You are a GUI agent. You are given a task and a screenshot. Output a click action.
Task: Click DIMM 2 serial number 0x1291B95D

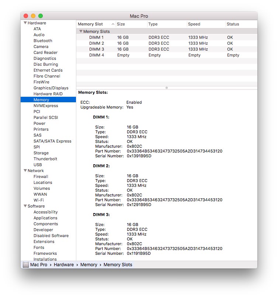pos(139,205)
